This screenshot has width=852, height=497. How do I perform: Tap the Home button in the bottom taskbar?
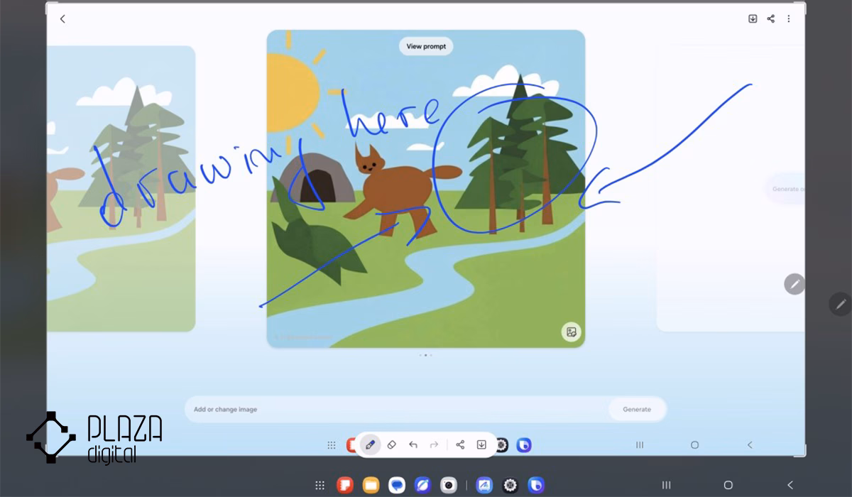pyautogui.click(x=728, y=485)
